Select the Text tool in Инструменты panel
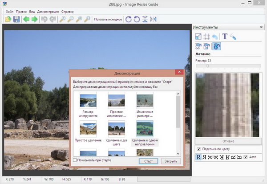 point(225,37)
